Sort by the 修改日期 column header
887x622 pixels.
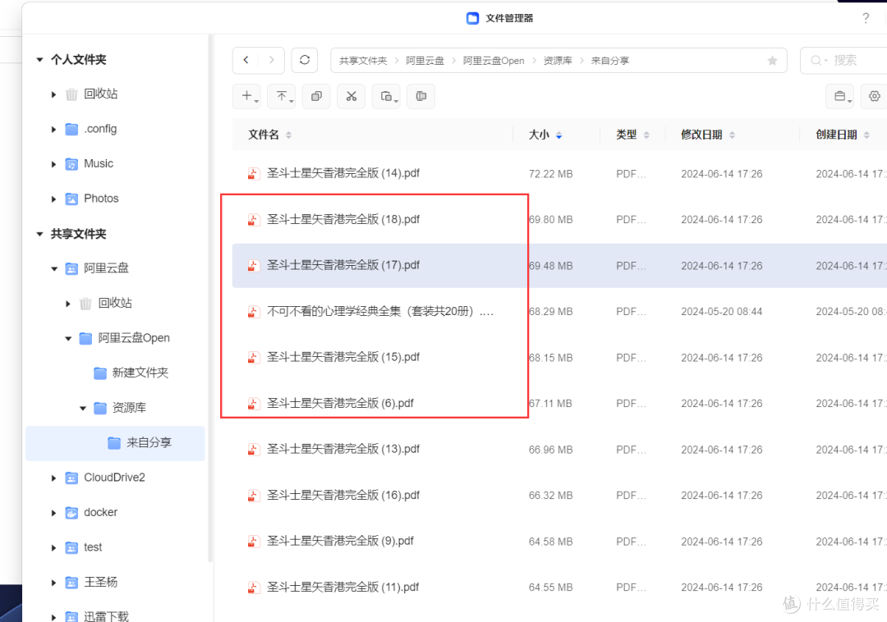tap(708, 135)
